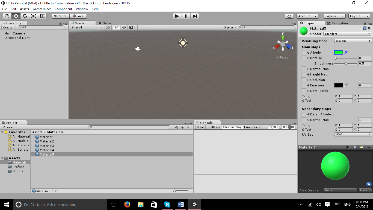
Task: Click Clear in the Console
Action: point(200,127)
